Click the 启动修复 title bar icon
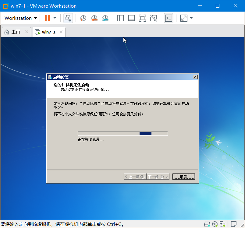Viewport: 245px width, 228px height. pyautogui.click(x=50, y=77)
